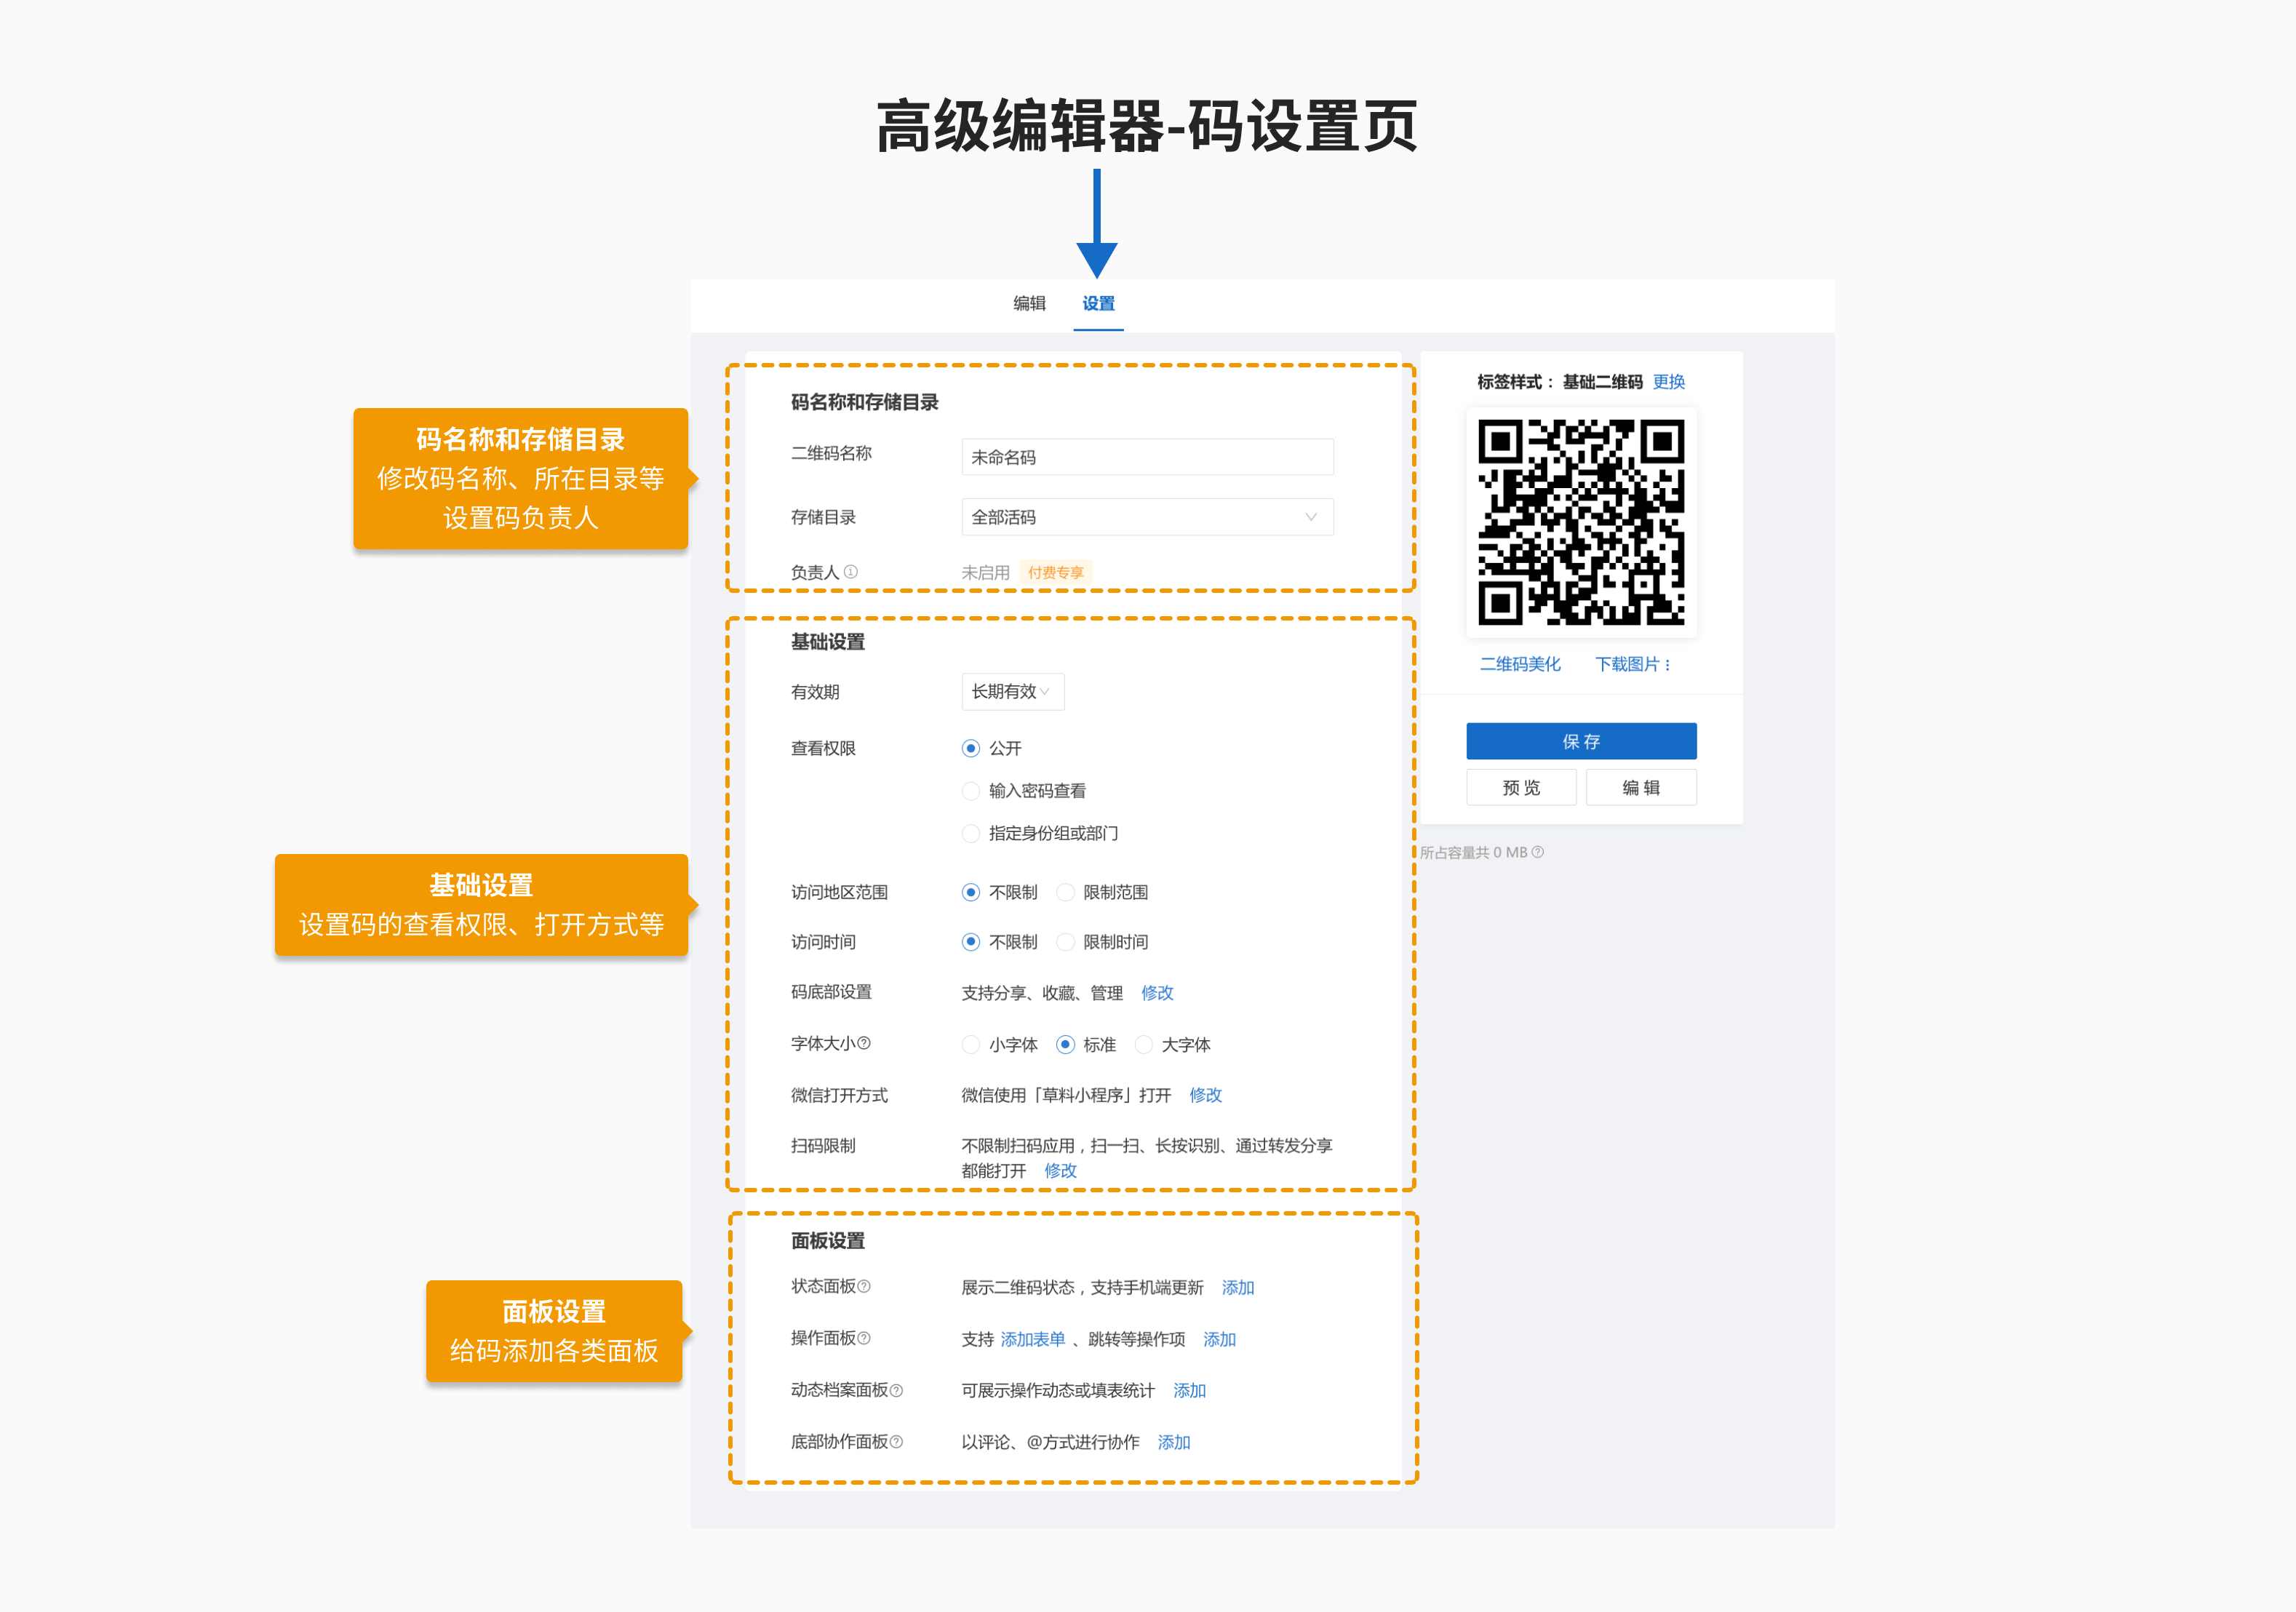Click help icon beside 操作面板
Viewport: 2296px width, 1612px height.
coord(864,1338)
